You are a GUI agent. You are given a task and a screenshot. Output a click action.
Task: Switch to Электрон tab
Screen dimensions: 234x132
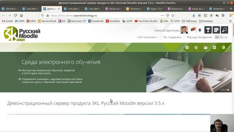click(218, 9)
